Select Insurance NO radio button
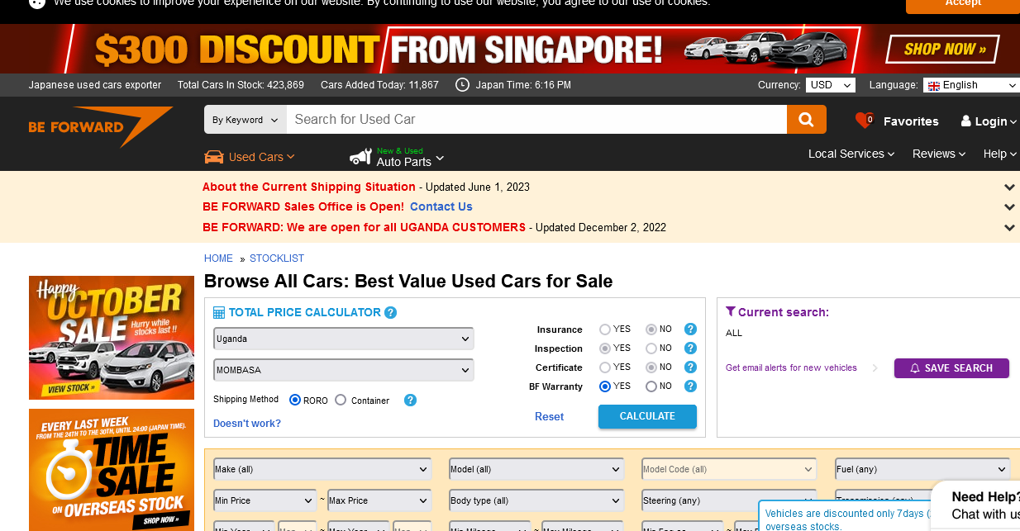 (651, 330)
